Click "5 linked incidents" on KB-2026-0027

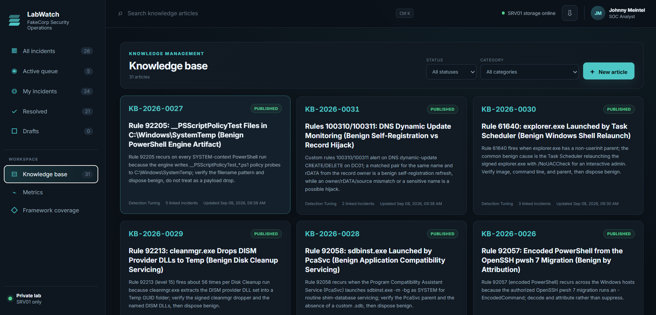pyautogui.click(x=182, y=203)
